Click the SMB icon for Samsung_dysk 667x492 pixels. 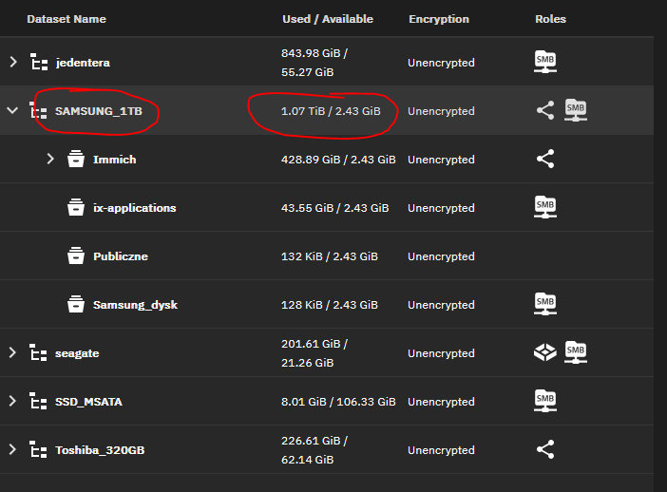545,304
